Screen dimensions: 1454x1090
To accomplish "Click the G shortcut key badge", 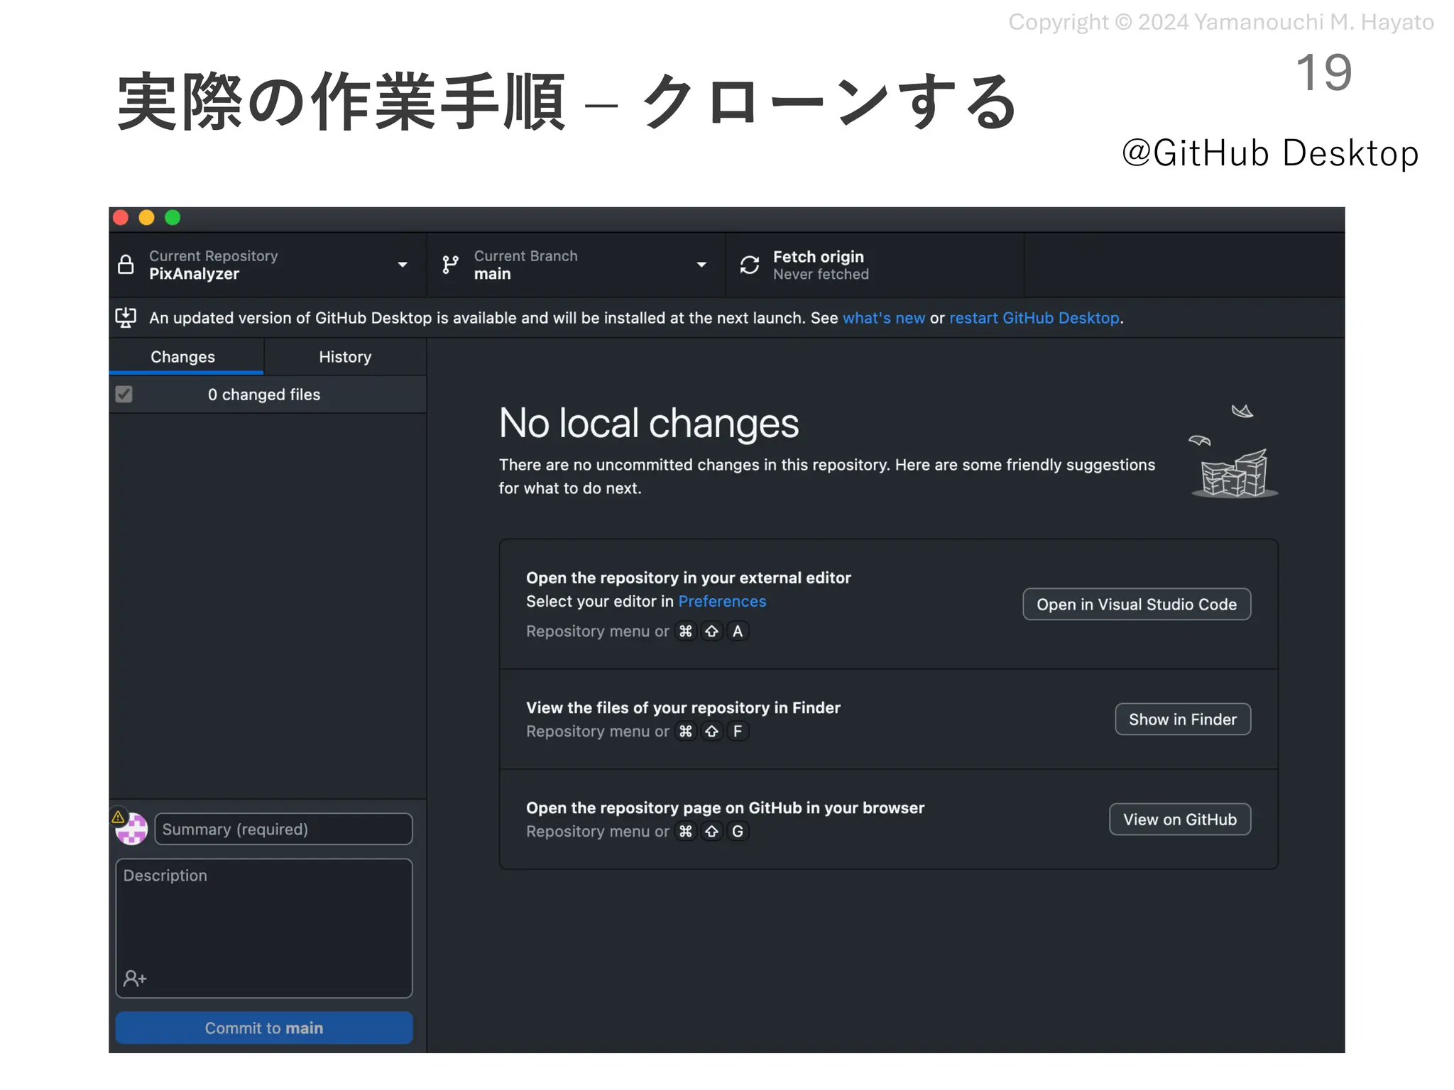I will [x=738, y=831].
